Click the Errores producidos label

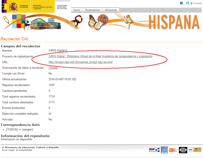(x=14, y=108)
